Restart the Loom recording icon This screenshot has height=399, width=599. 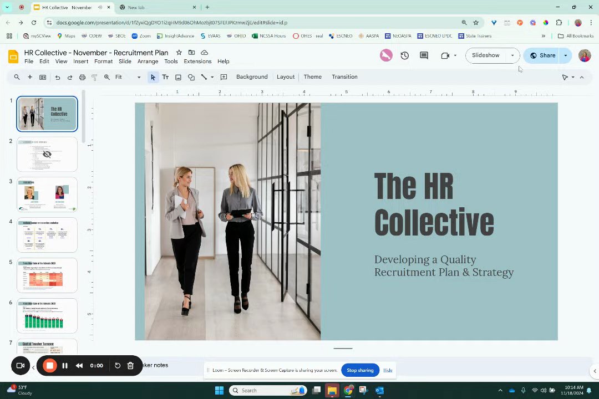pos(118,365)
